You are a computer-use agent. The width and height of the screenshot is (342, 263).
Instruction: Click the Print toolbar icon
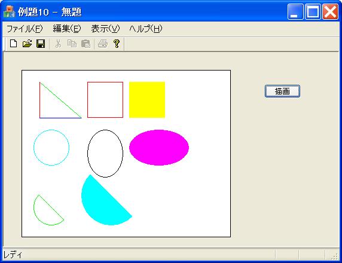point(103,44)
